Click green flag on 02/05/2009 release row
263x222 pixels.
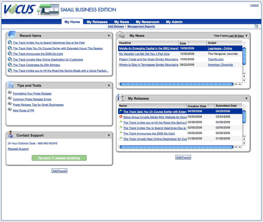(x=121, y=127)
